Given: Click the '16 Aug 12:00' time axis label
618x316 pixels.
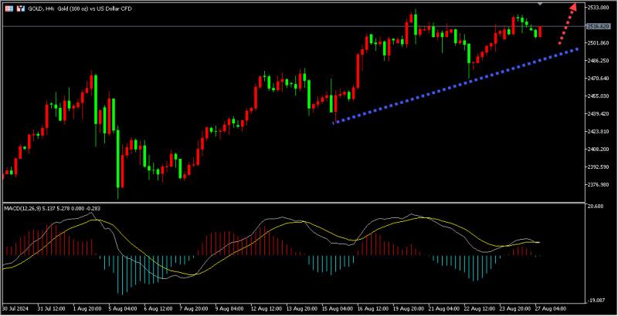Looking at the screenshot, I should tap(374, 308).
